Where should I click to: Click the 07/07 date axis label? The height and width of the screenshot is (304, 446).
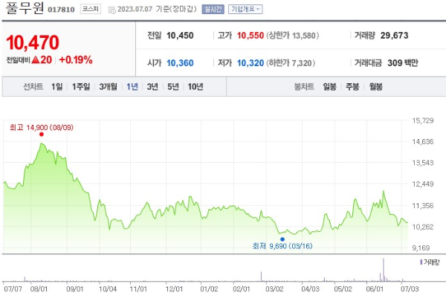pyautogui.click(x=13, y=289)
